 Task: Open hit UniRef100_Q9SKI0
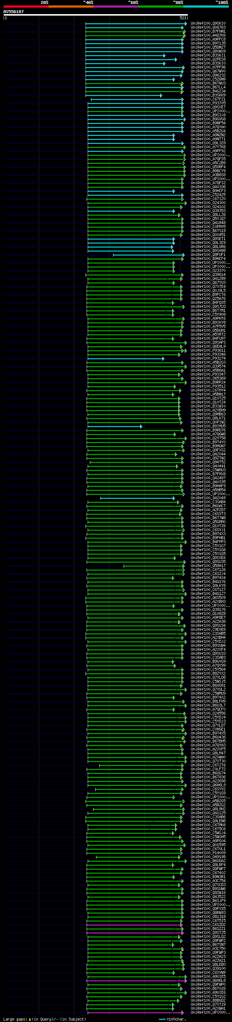coord(208,24)
